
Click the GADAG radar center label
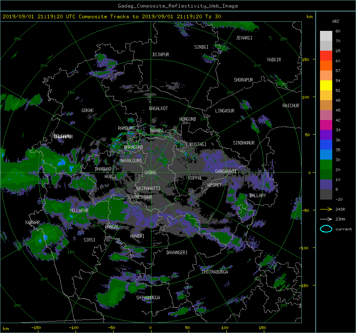coord(150,173)
